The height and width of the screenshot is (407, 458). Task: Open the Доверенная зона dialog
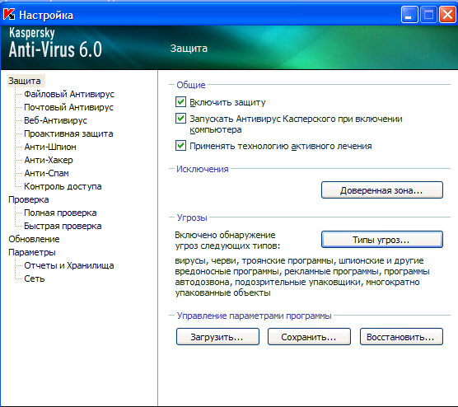coord(382,190)
